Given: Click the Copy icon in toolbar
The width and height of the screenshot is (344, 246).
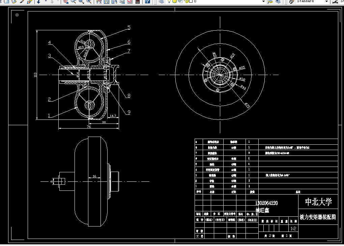Looking at the screenshot, I should click(x=7, y=2).
